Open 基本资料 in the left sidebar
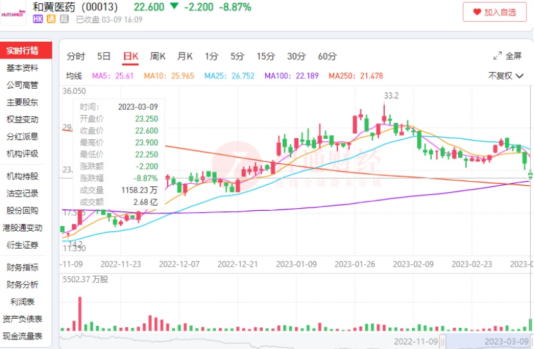 22,68
